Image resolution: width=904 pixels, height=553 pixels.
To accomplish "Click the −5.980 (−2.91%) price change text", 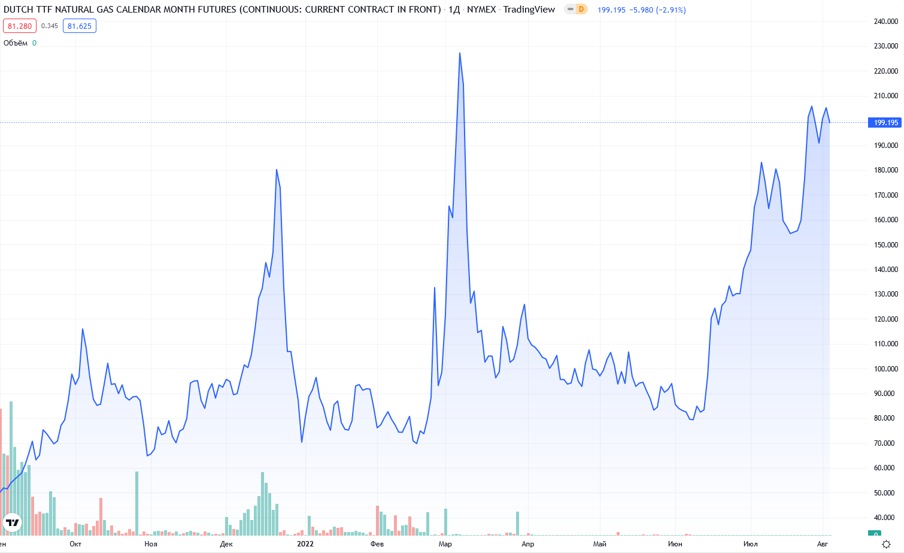I will (657, 10).
